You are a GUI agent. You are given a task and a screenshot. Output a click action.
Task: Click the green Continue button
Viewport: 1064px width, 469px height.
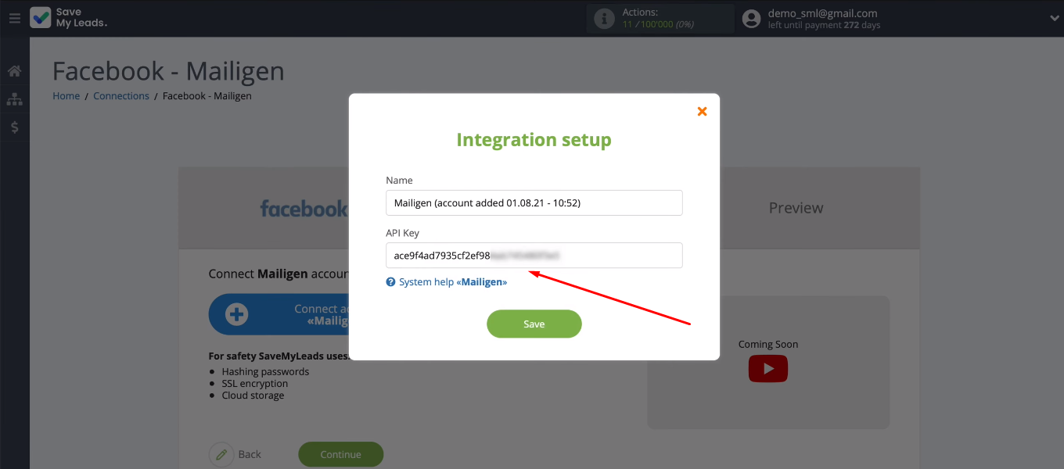(x=340, y=454)
